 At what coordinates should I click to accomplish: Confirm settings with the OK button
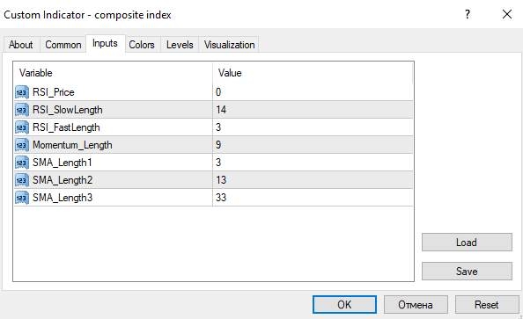pos(344,305)
